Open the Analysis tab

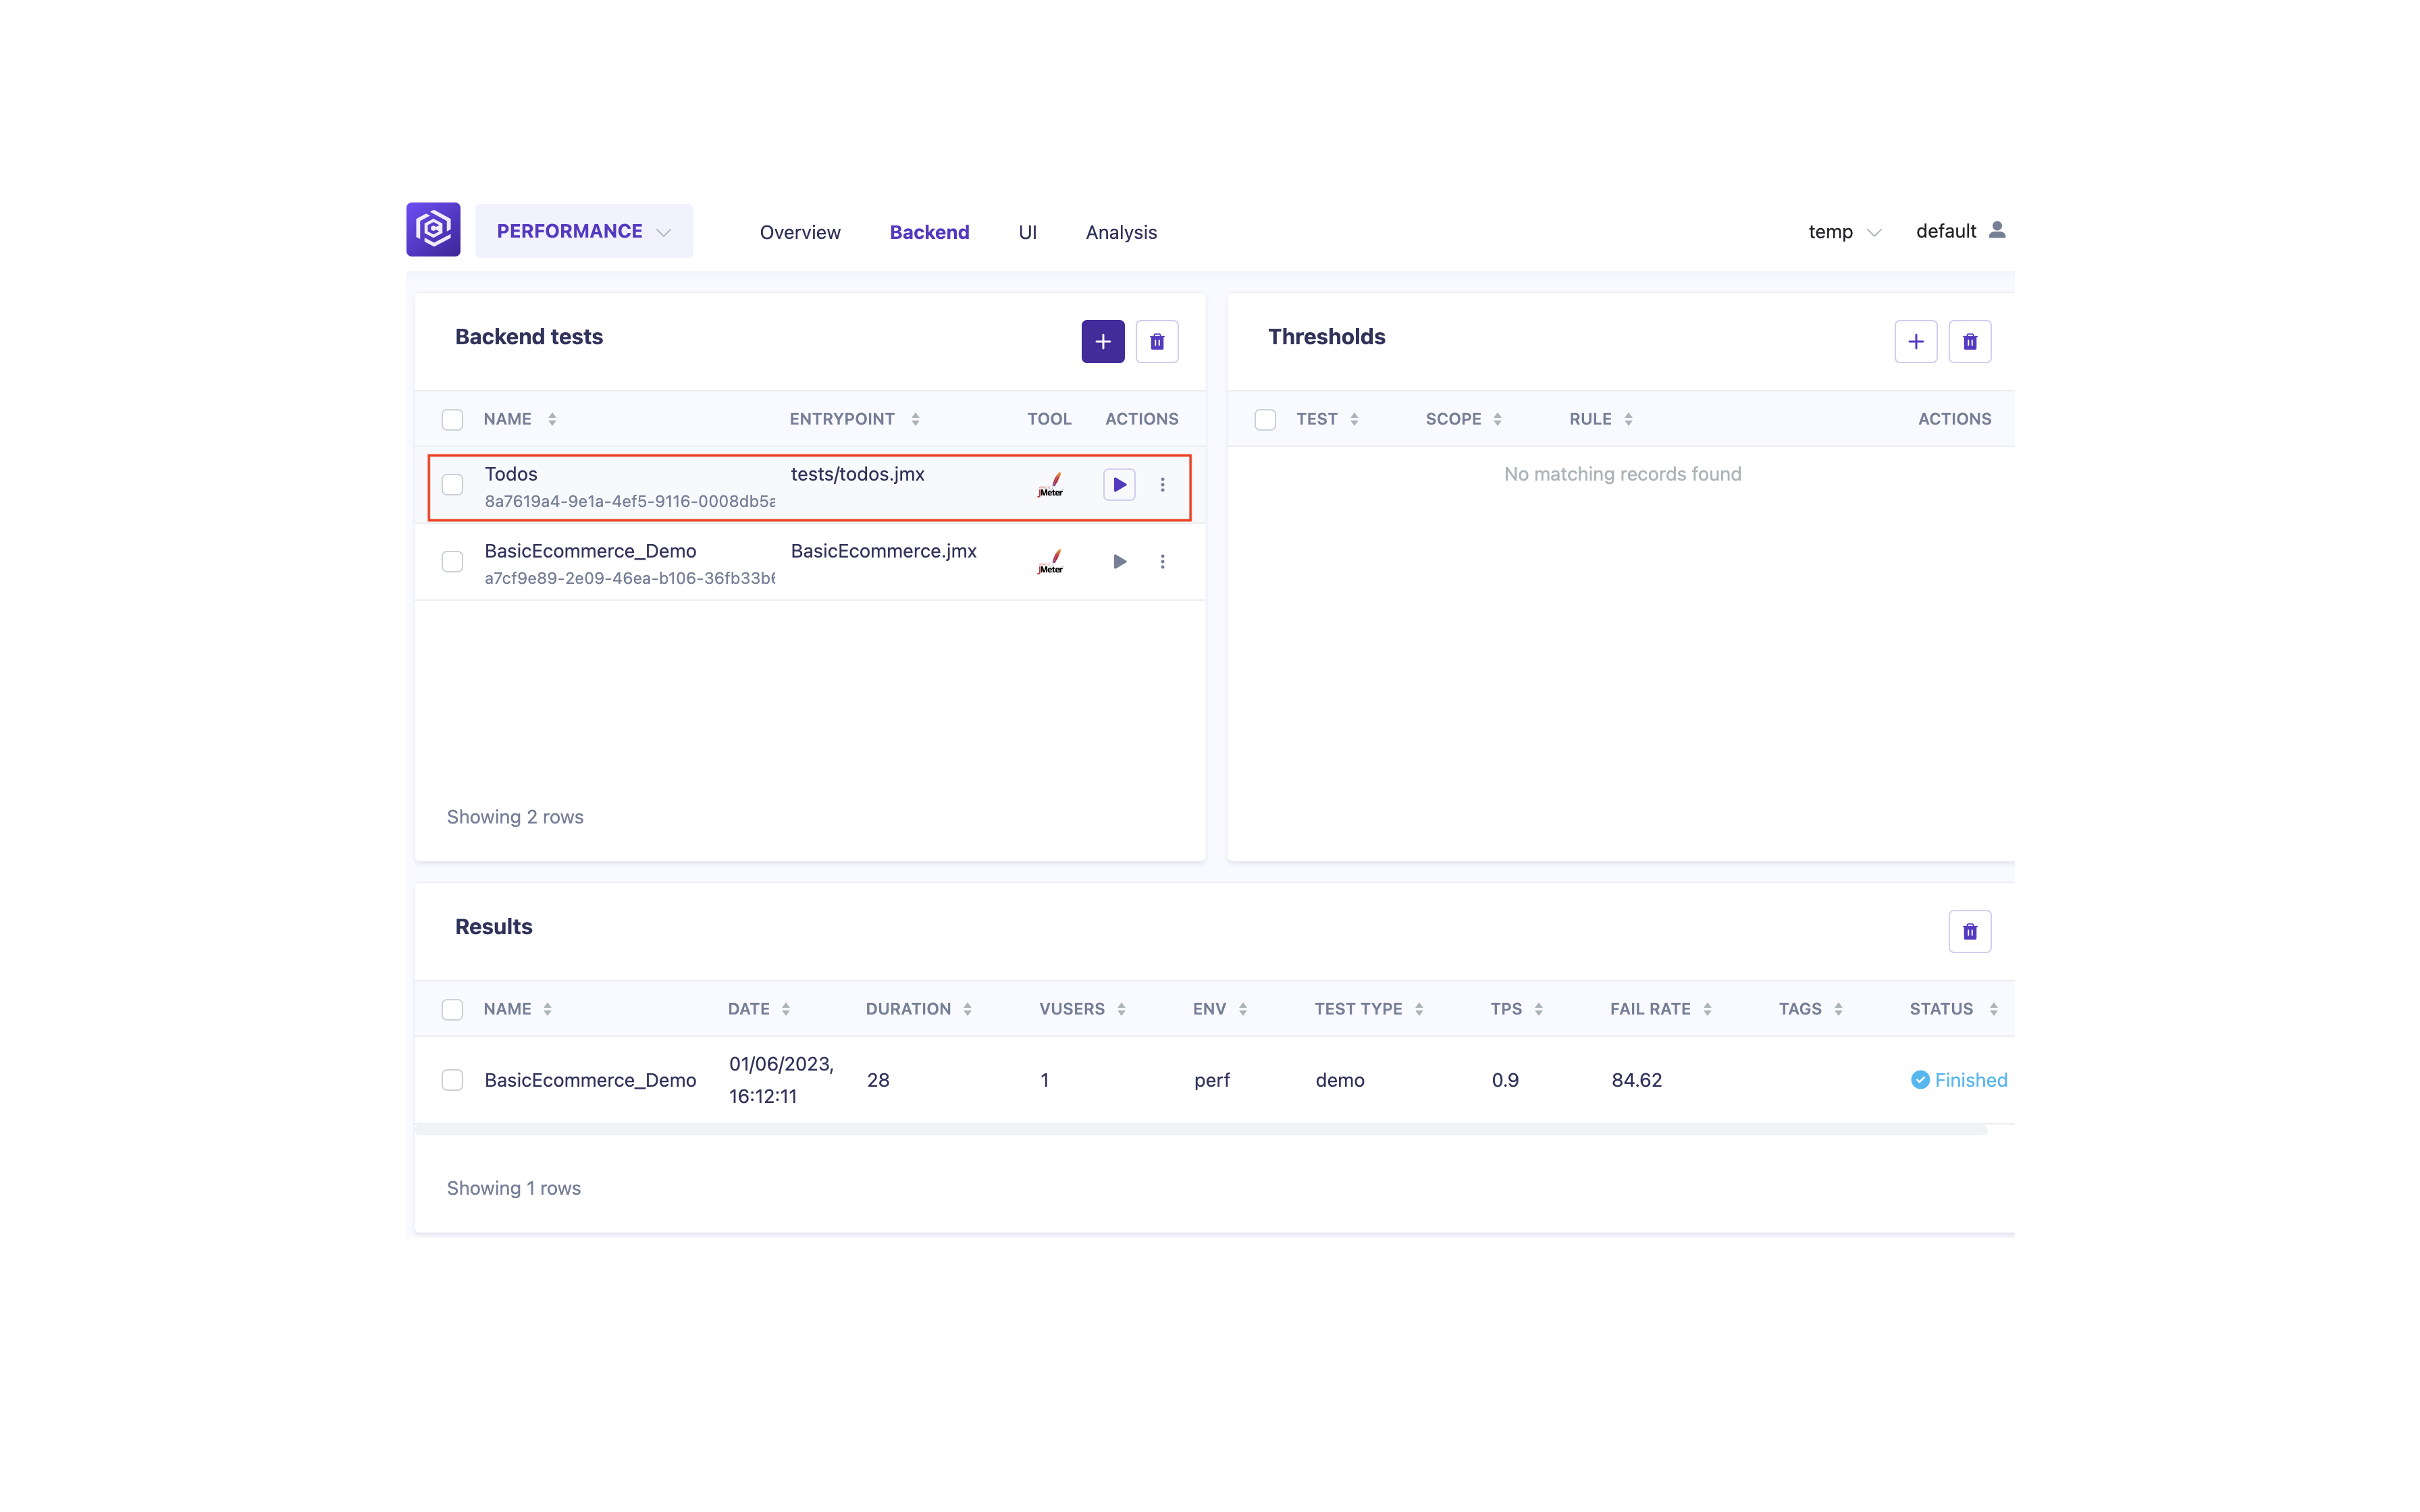[1121, 232]
